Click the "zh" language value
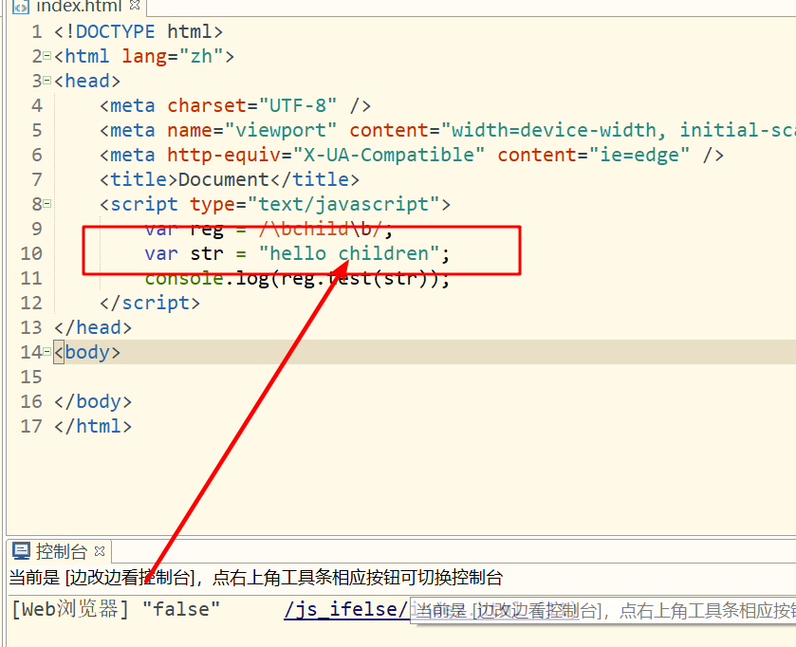The height and width of the screenshot is (647, 796). [x=201, y=56]
